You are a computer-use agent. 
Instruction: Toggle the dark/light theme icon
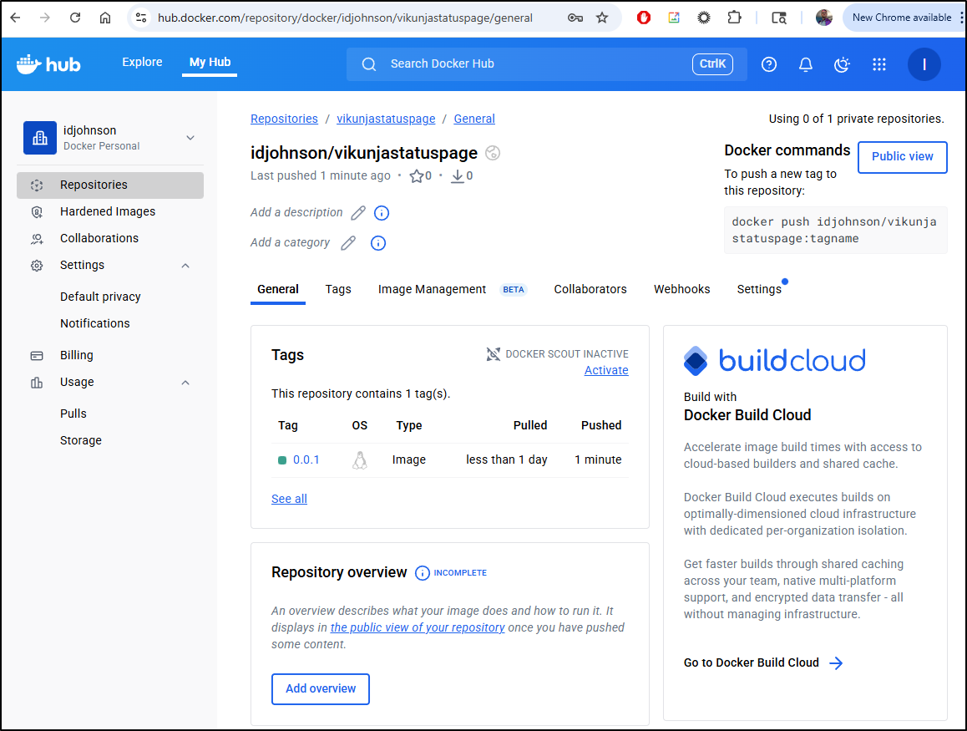click(843, 64)
